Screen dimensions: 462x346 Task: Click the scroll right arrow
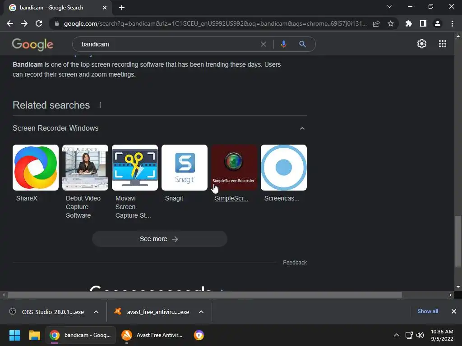coord(451,295)
